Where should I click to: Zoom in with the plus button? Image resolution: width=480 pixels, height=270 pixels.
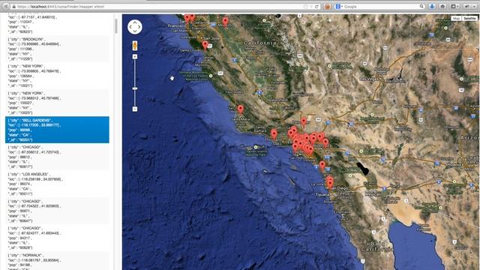point(135,57)
